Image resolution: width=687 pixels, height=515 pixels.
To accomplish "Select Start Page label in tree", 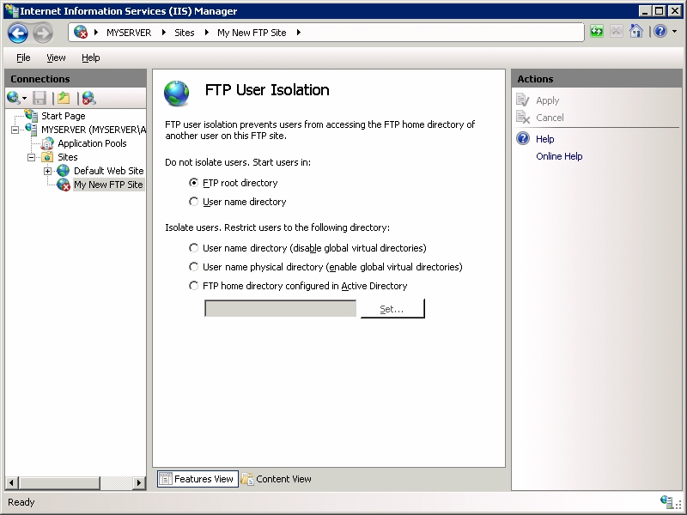I will pyautogui.click(x=63, y=116).
